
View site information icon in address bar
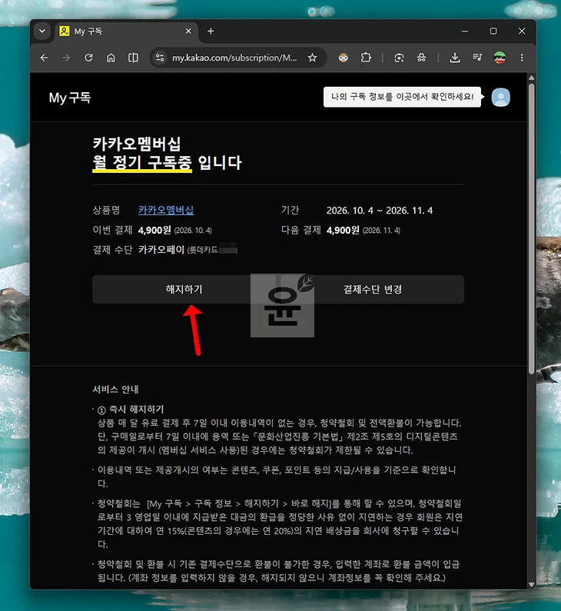(x=160, y=58)
